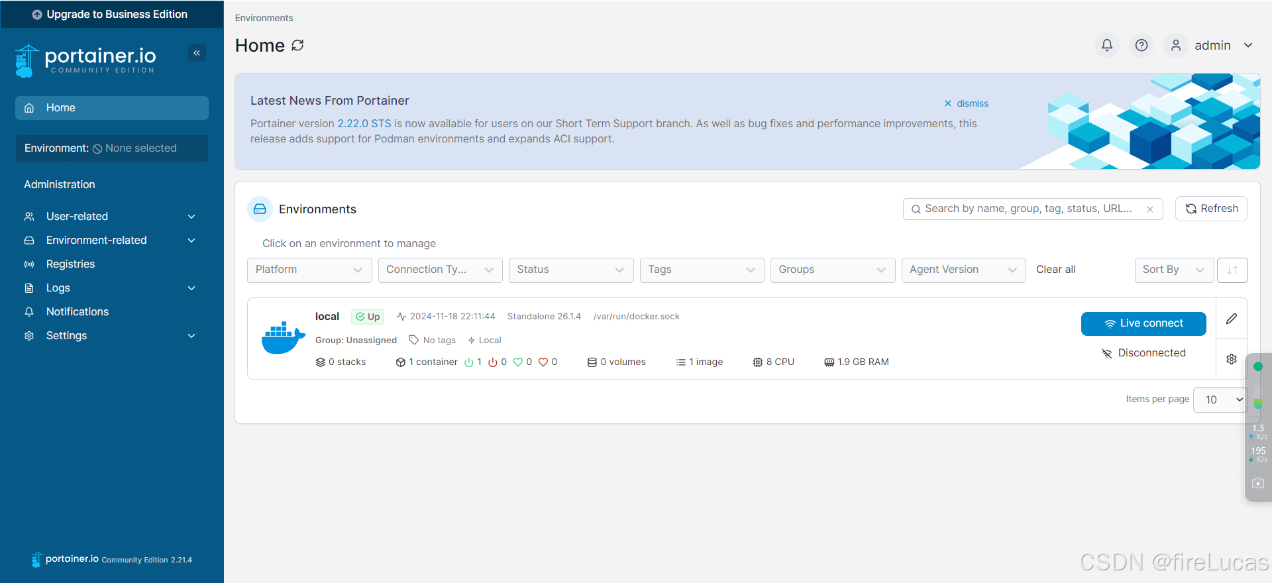This screenshot has width=1272, height=583.
Task: Open the admin user menu chevron
Action: point(1248,46)
